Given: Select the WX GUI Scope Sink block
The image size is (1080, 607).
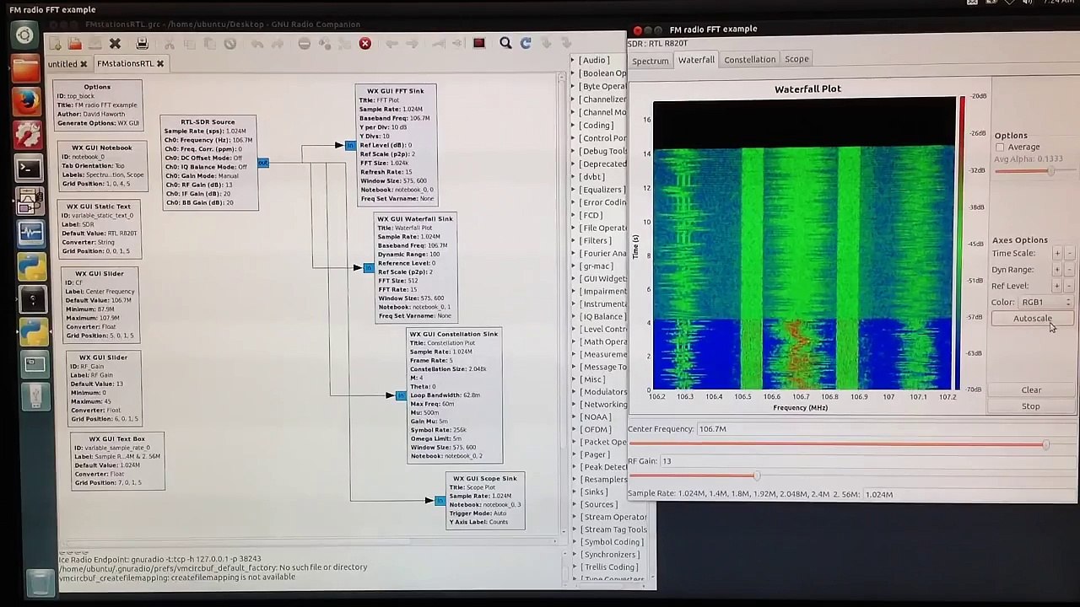Looking at the screenshot, I should click(485, 501).
